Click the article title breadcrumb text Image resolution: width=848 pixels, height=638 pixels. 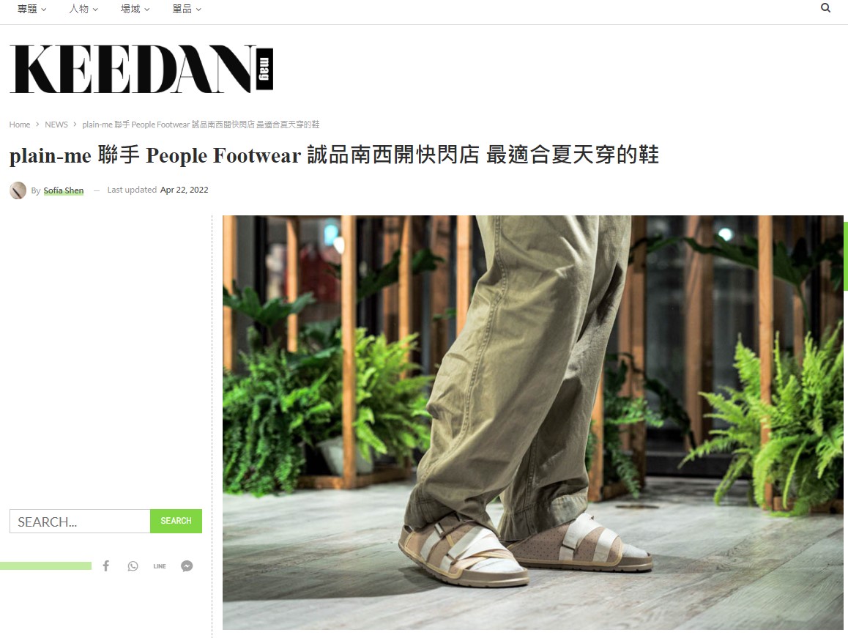(x=201, y=125)
